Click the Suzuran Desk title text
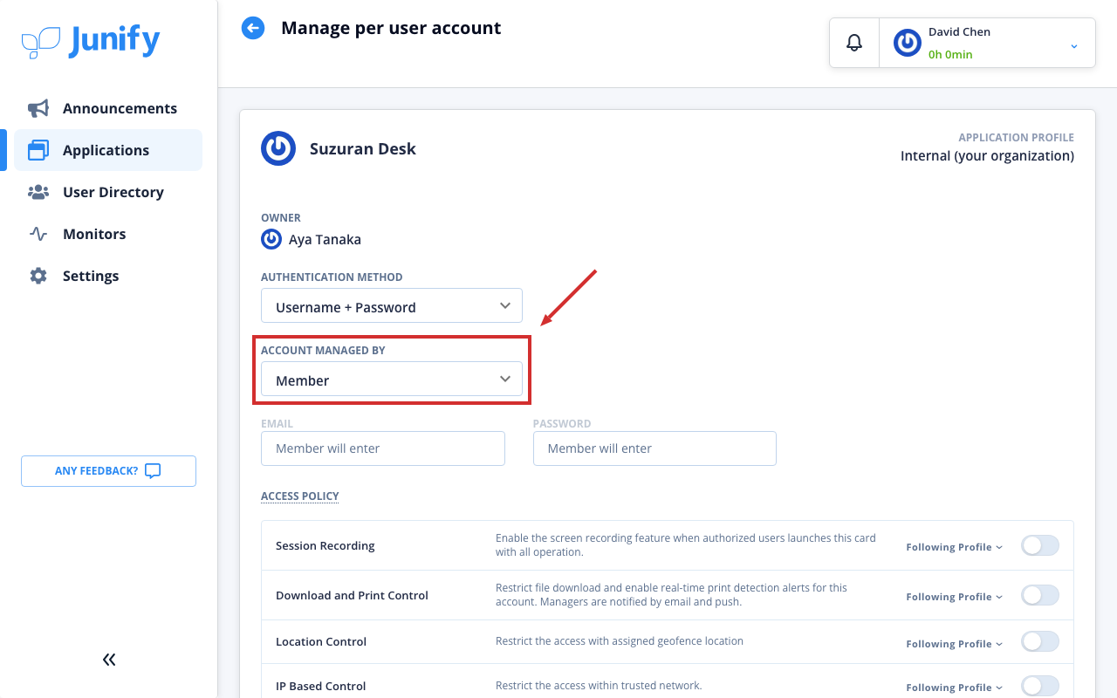This screenshot has width=1117, height=698. 363,149
